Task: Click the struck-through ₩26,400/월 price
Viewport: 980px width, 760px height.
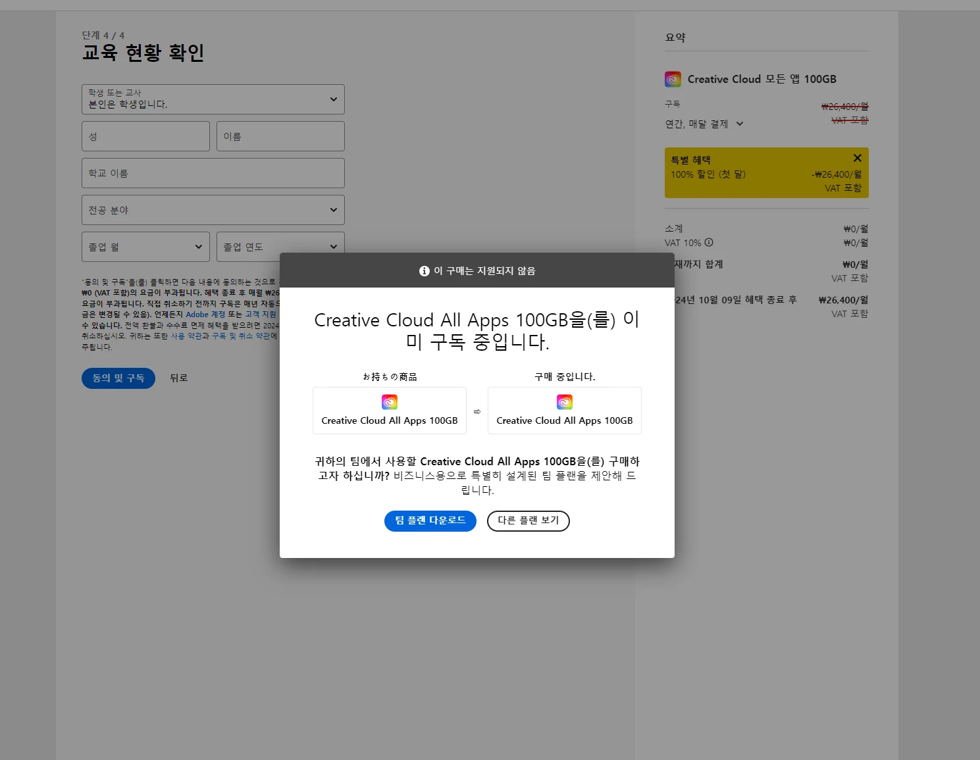Action: [844, 107]
